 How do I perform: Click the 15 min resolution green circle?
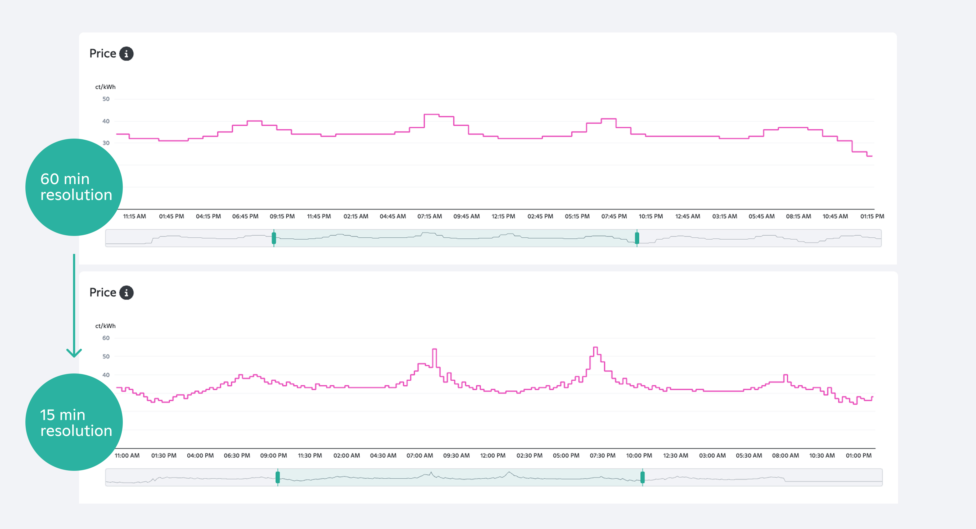74,422
